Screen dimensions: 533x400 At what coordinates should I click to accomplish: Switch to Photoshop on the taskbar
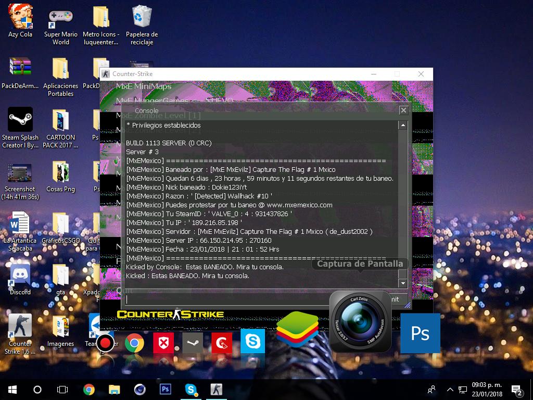coord(165,390)
